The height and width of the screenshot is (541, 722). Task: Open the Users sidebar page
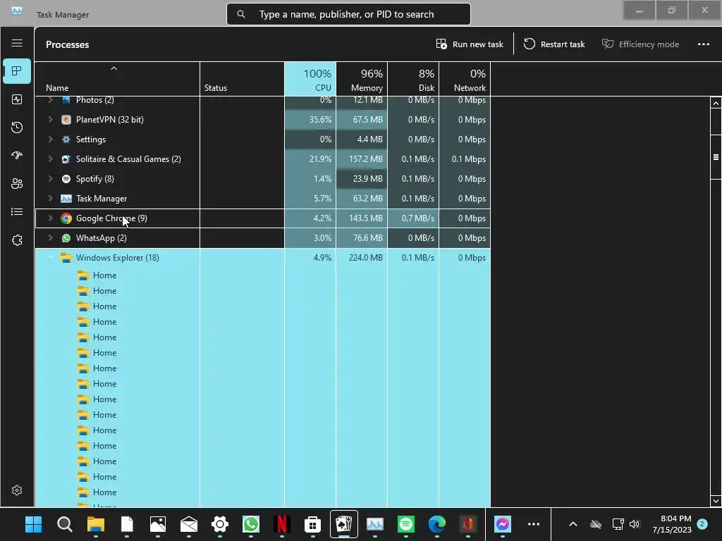pos(17,184)
